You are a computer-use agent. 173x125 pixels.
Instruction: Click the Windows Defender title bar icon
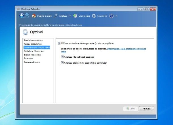18,9
